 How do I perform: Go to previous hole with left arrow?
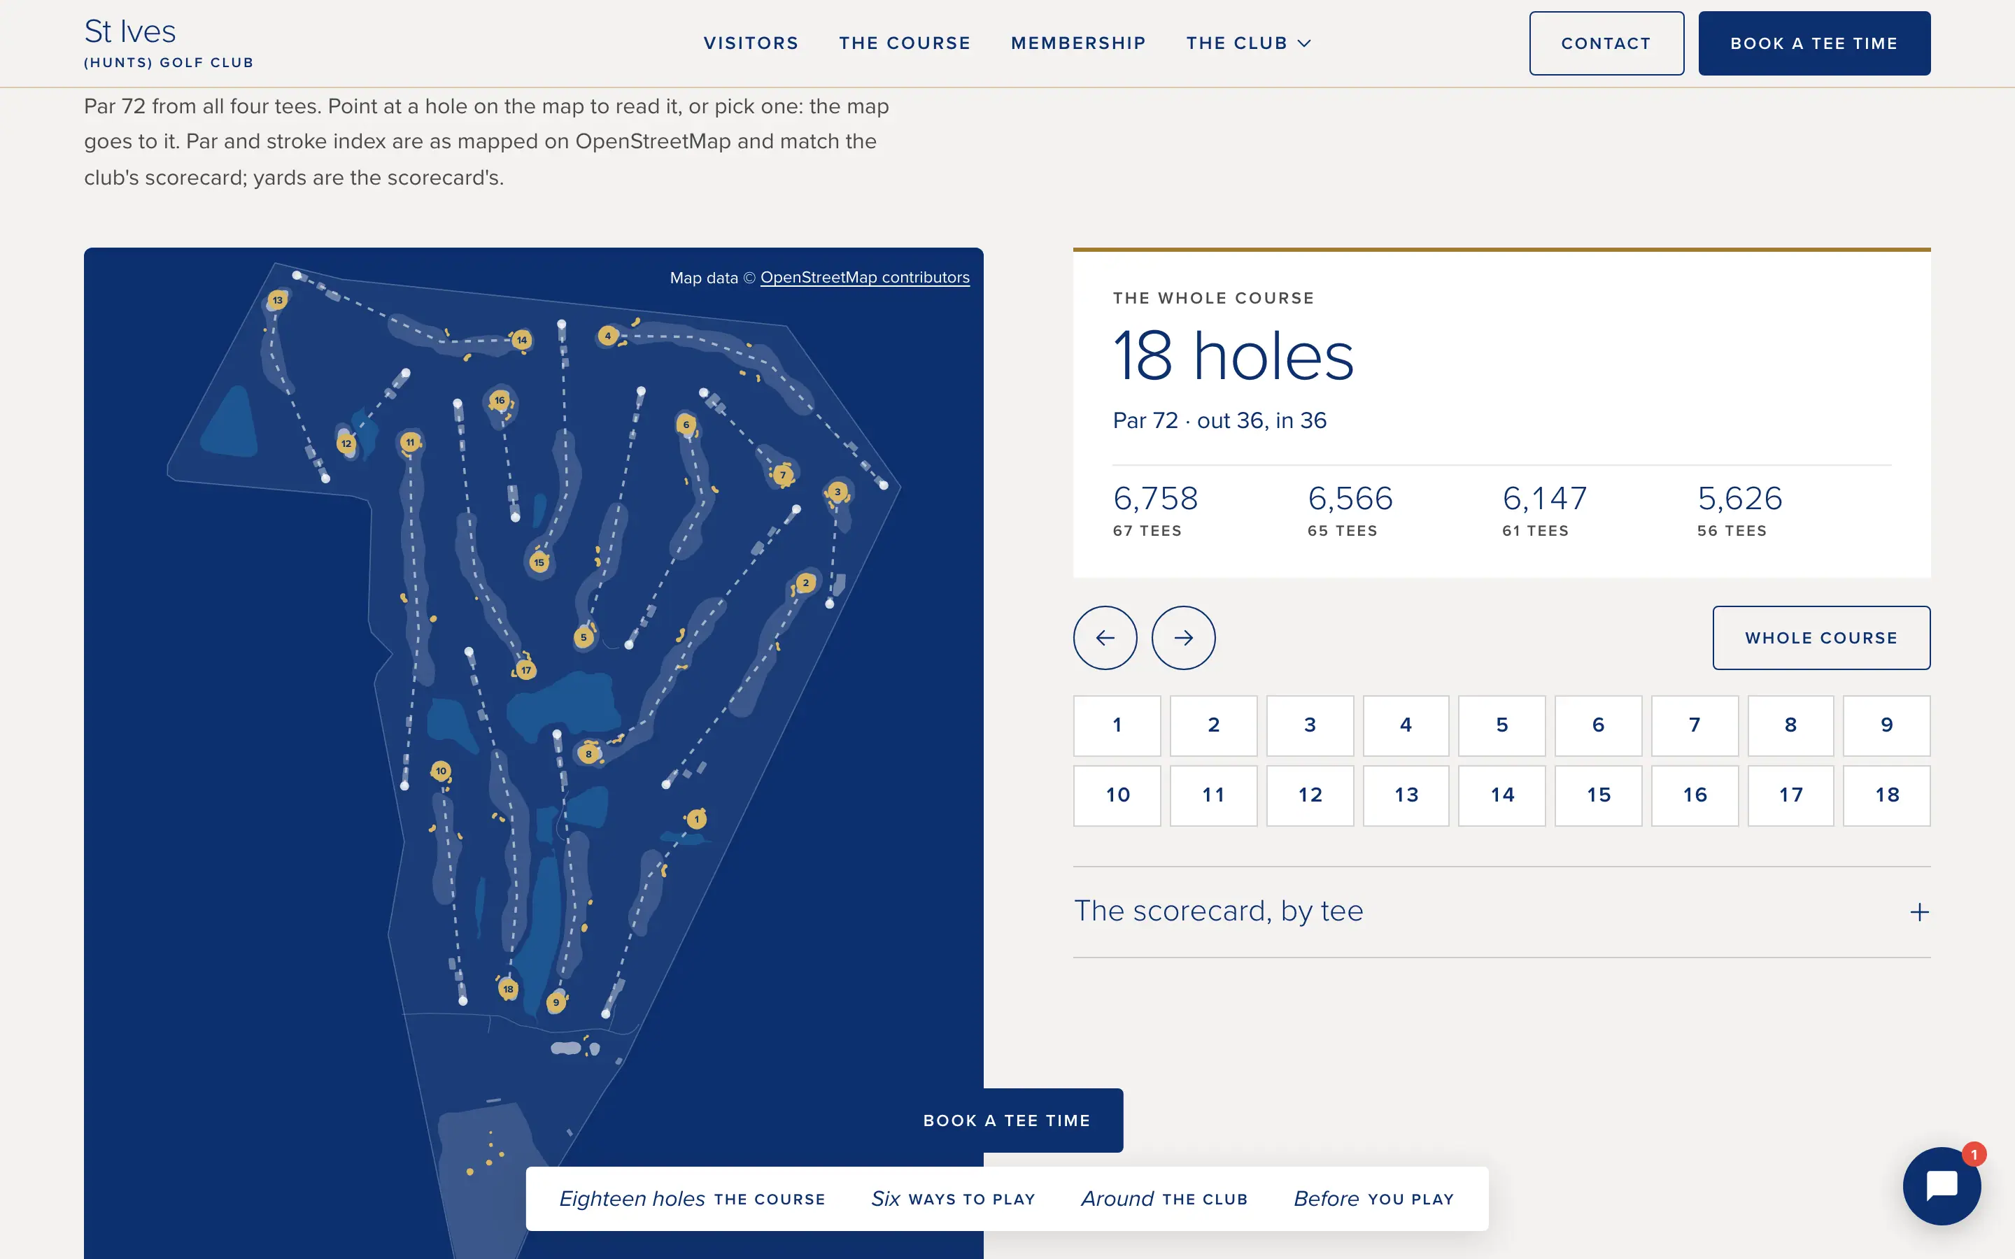(1105, 638)
